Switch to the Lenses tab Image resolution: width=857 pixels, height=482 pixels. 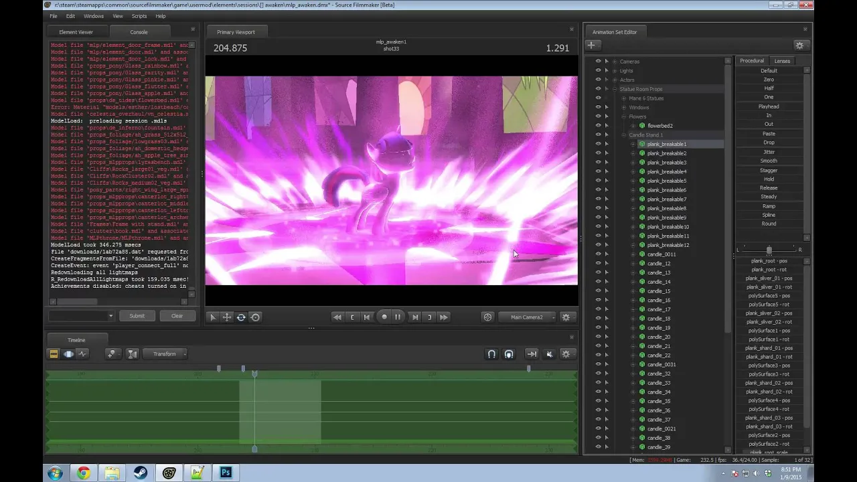(782, 61)
